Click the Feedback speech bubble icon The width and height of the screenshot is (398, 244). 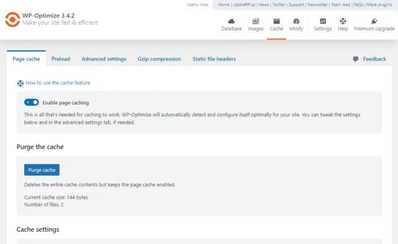pos(356,59)
